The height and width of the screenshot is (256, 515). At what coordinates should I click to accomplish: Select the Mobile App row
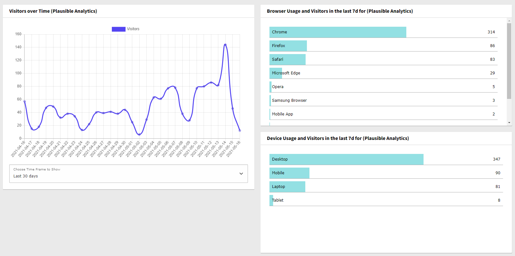[x=383, y=114]
